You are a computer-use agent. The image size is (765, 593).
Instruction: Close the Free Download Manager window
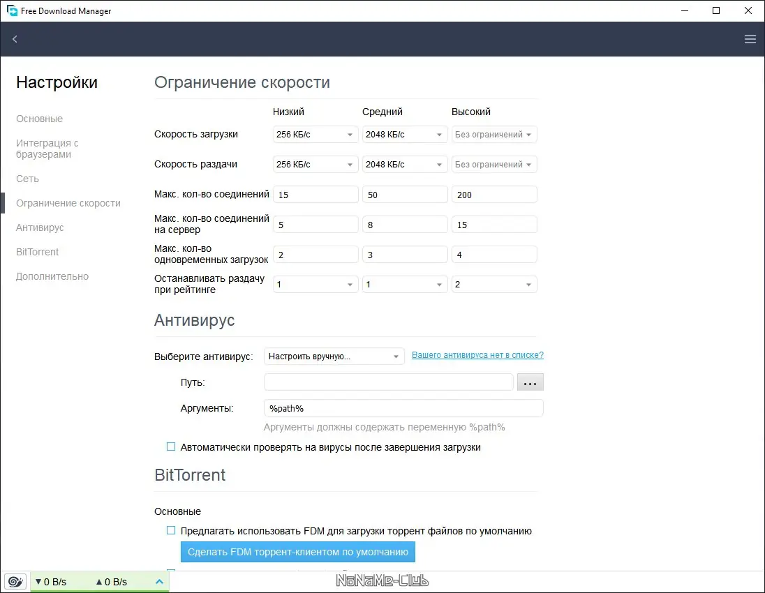(x=748, y=10)
